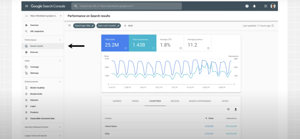This screenshot has height=139, width=300.
Task: Download table data with export icon
Action: point(236,109)
